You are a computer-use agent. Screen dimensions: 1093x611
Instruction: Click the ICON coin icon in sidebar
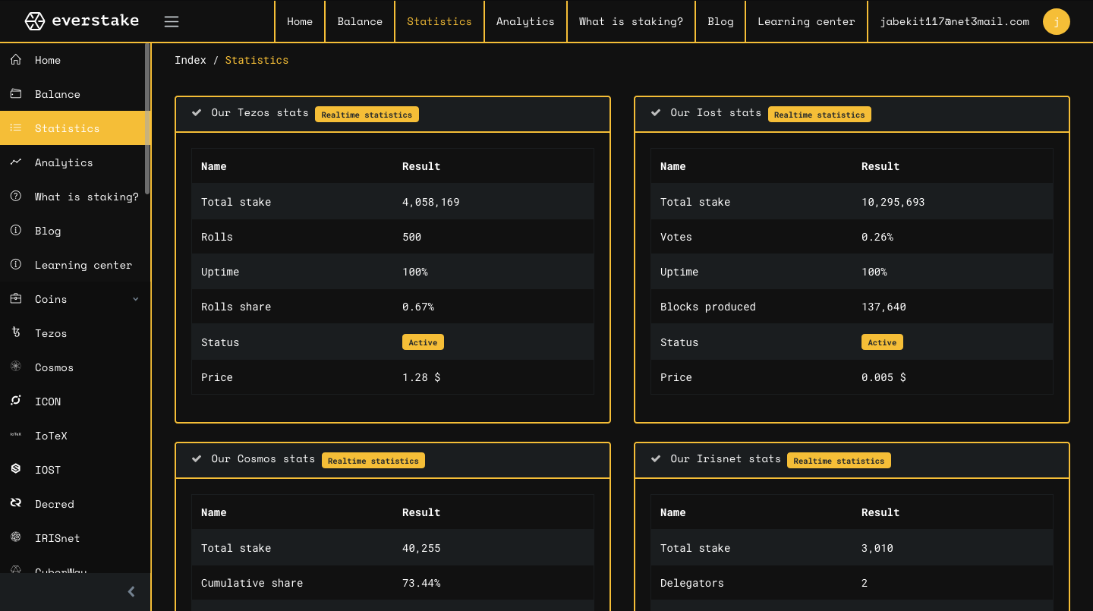[16, 401]
